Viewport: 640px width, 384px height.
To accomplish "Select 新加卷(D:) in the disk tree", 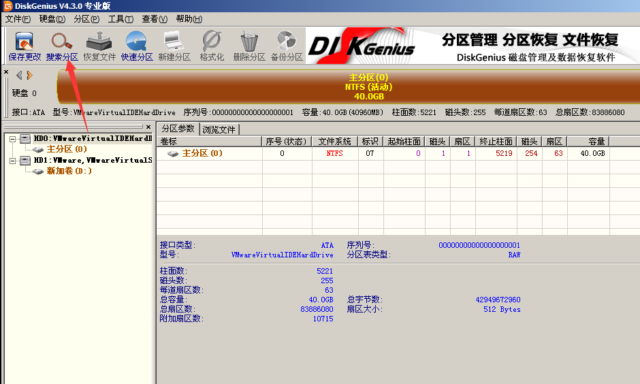I will coord(69,171).
